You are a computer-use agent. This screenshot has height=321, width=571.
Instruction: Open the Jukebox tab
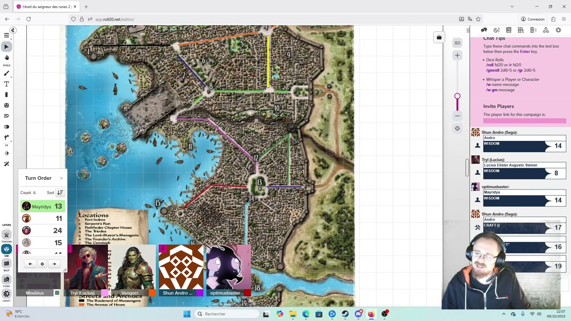[533, 30]
